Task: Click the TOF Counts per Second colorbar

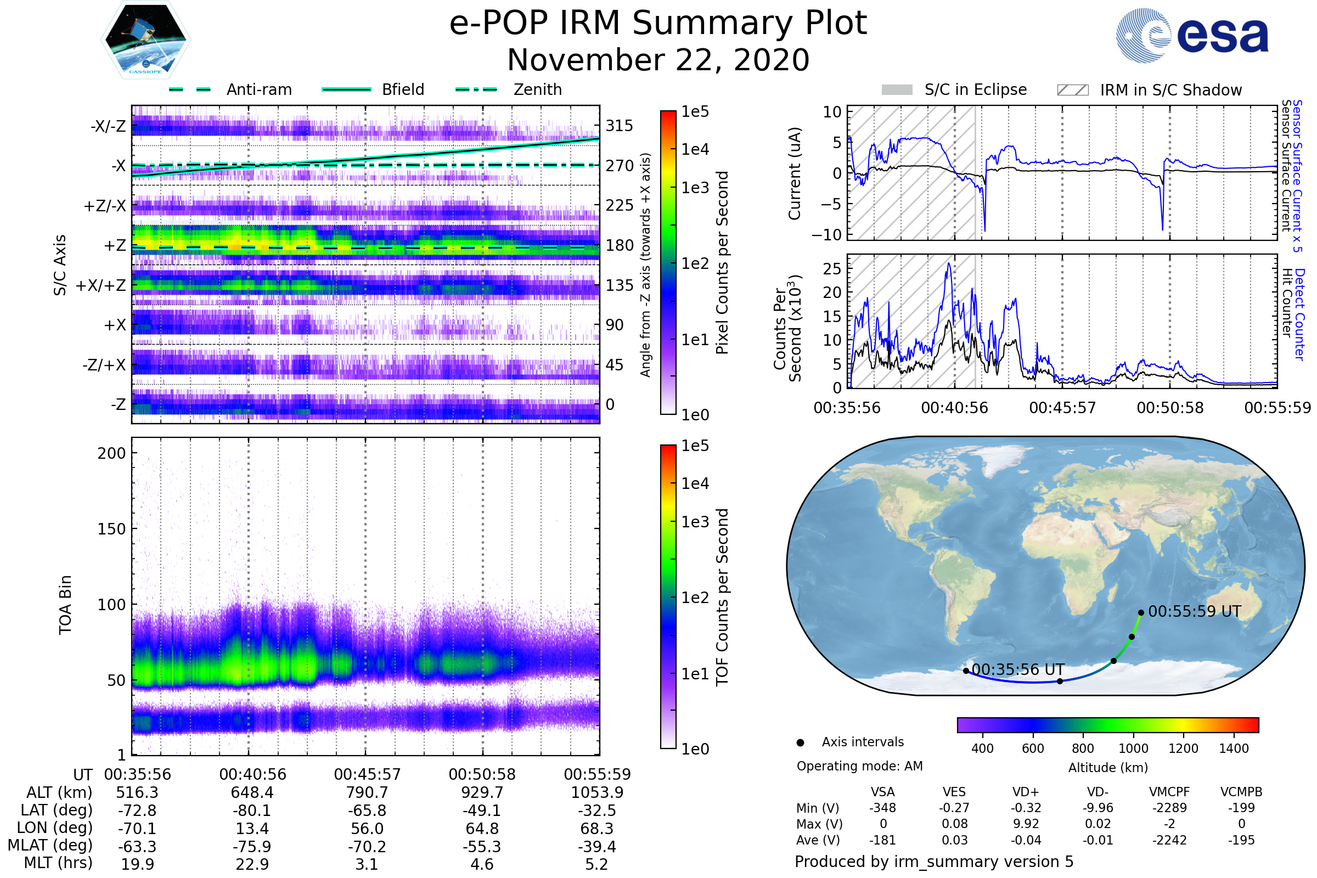Action: pyautogui.click(x=668, y=596)
